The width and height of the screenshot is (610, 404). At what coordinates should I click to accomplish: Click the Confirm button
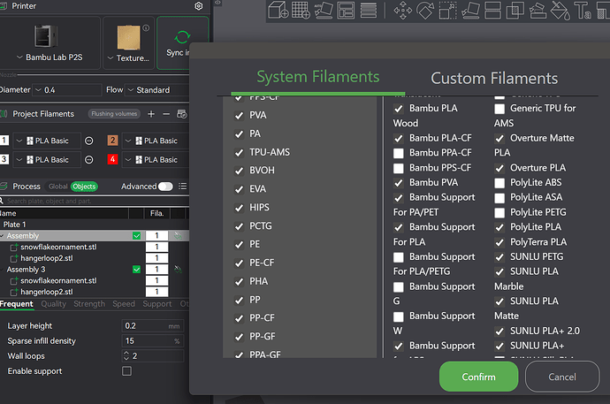478,377
